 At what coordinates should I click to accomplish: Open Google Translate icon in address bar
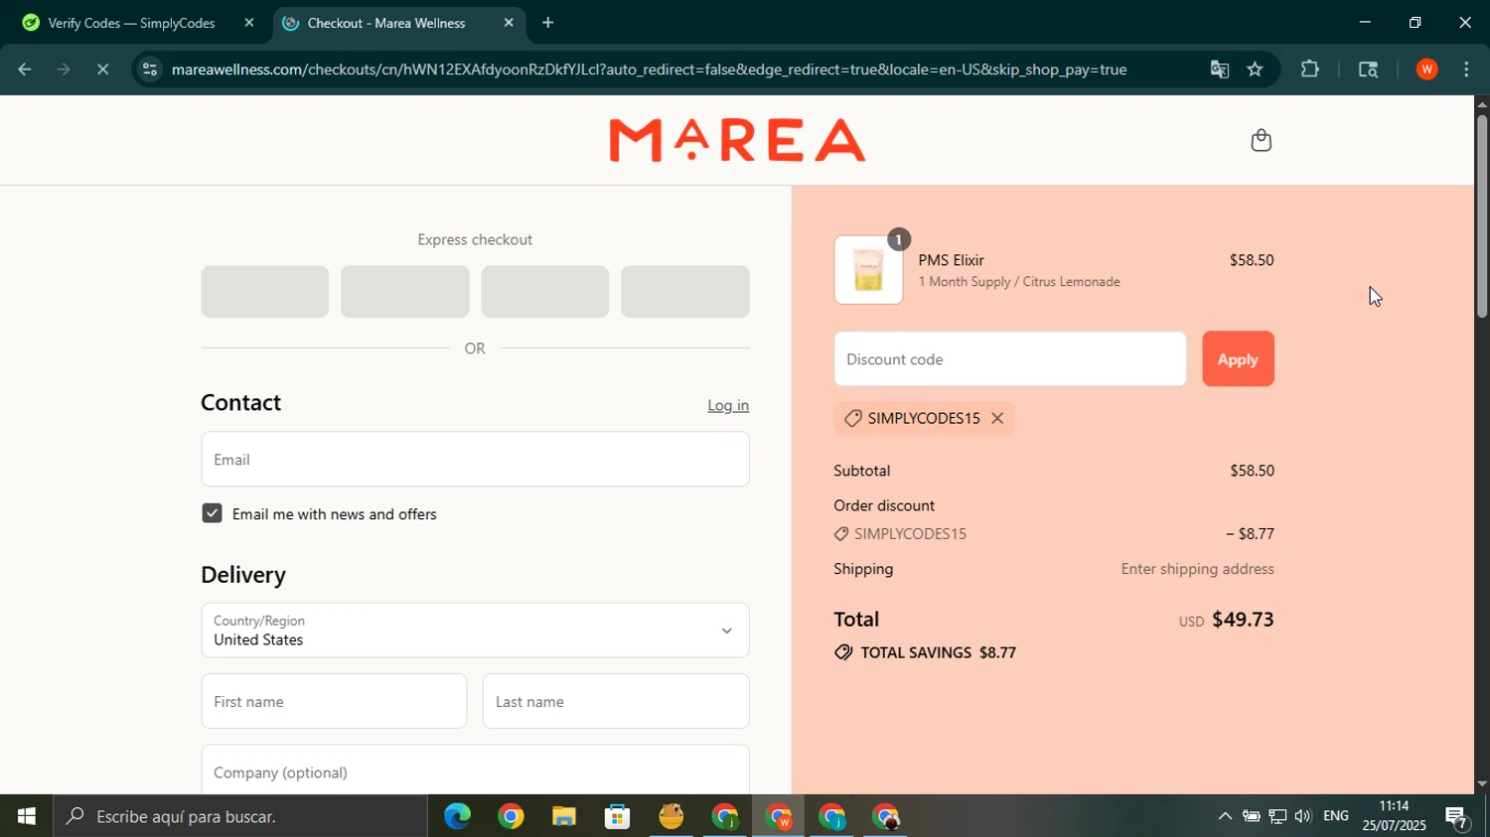(1219, 70)
